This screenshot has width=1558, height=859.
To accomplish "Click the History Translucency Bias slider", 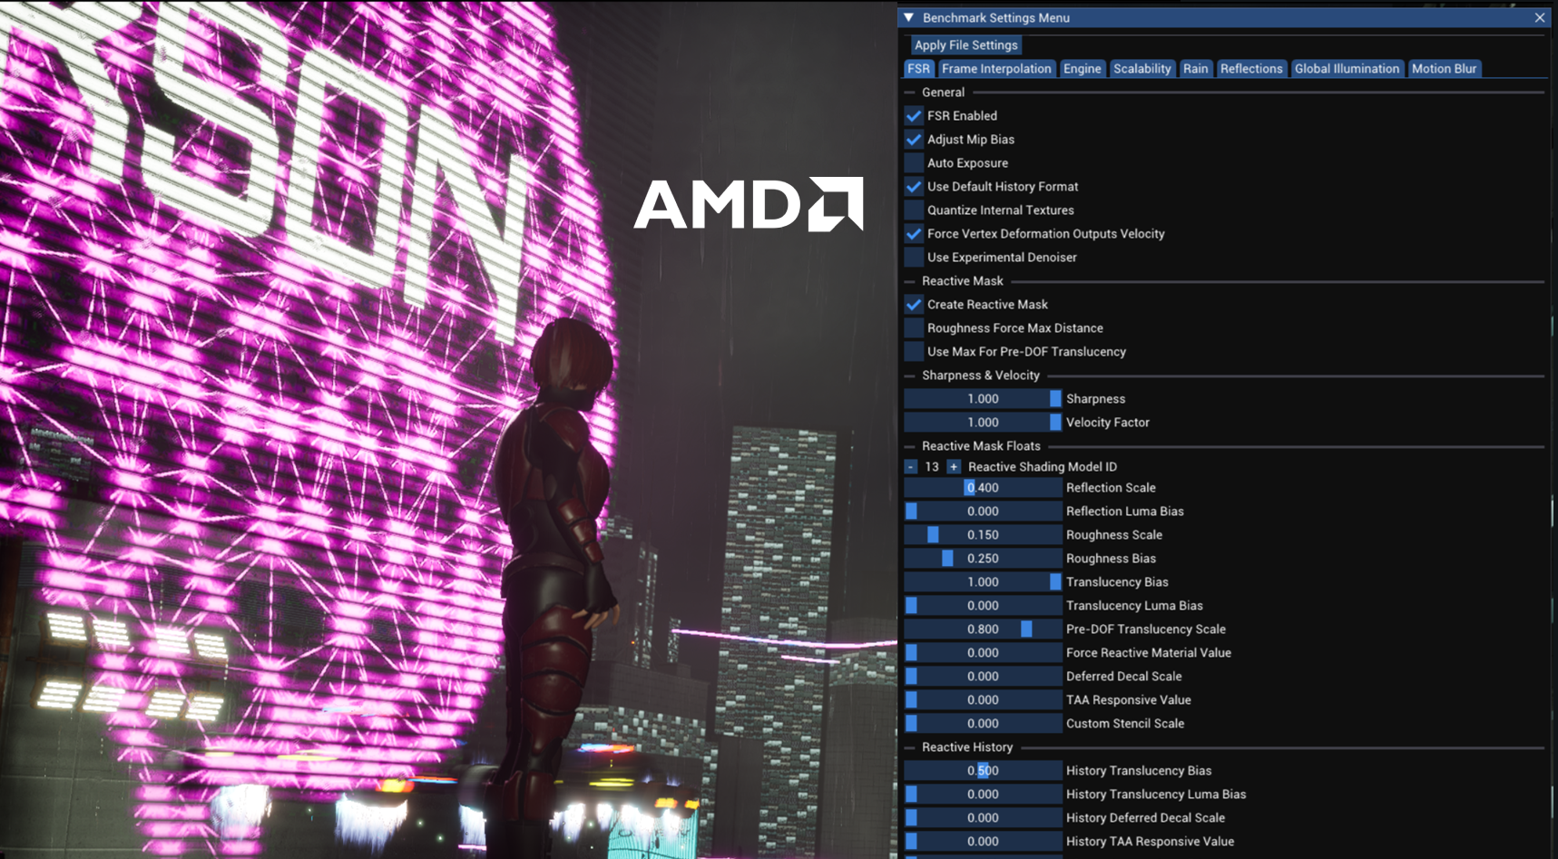I will point(983,770).
